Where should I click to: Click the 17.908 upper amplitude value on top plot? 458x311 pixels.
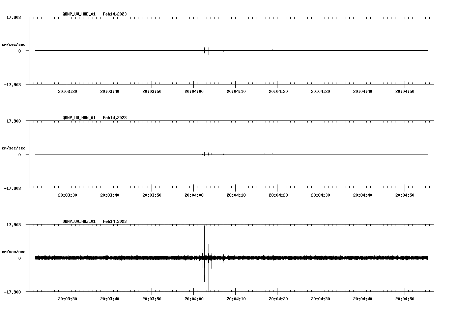point(13,17)
